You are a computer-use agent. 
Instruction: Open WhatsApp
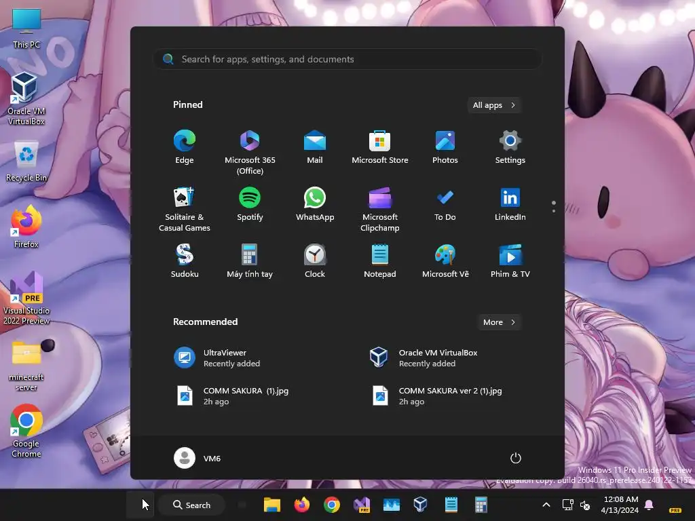[x=315, y=204]
